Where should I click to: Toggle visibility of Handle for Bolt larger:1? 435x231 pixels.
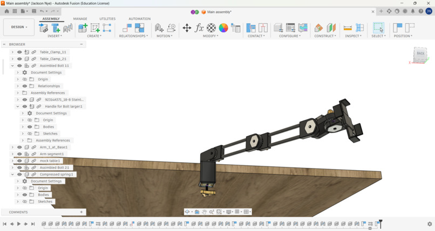point(25,107)
